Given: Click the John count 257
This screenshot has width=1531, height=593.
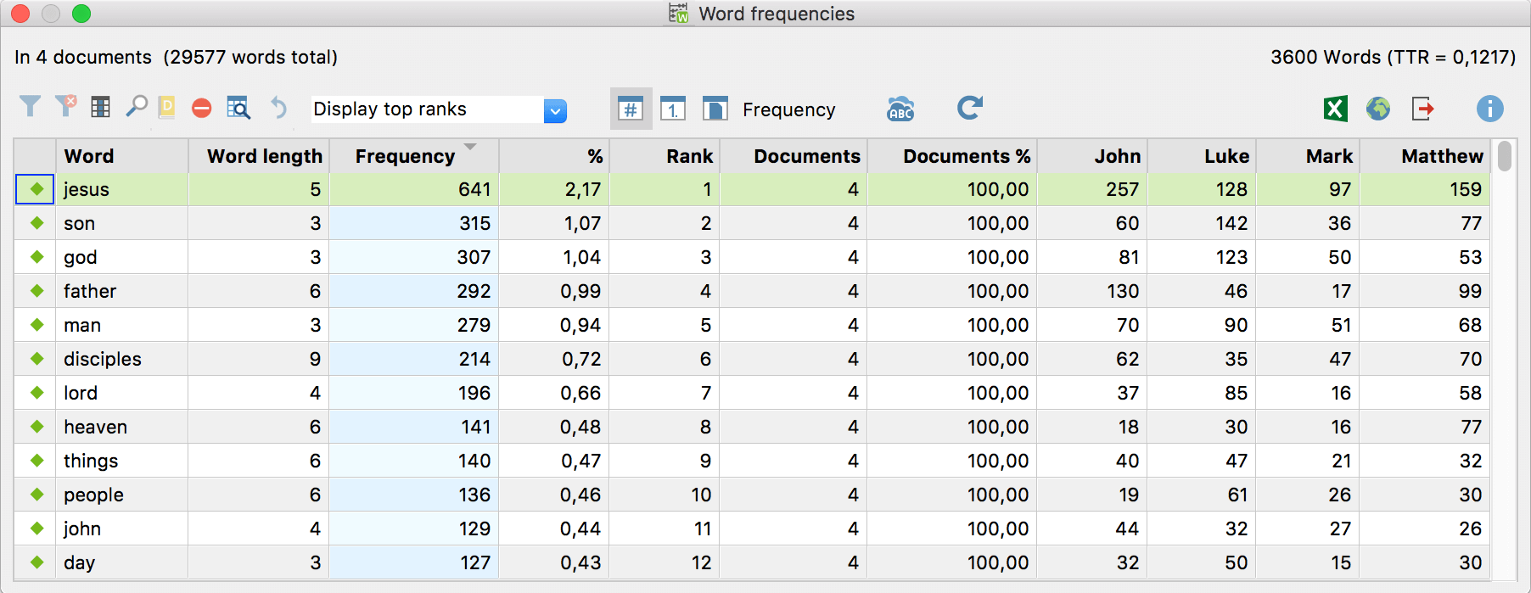Looking at the screenshot, I should [x=1122, y=189].
